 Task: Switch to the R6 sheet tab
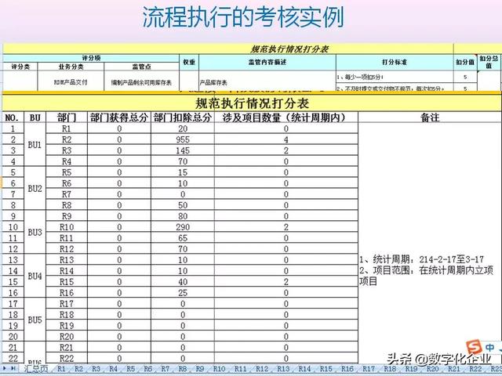[x=148, y=369]
